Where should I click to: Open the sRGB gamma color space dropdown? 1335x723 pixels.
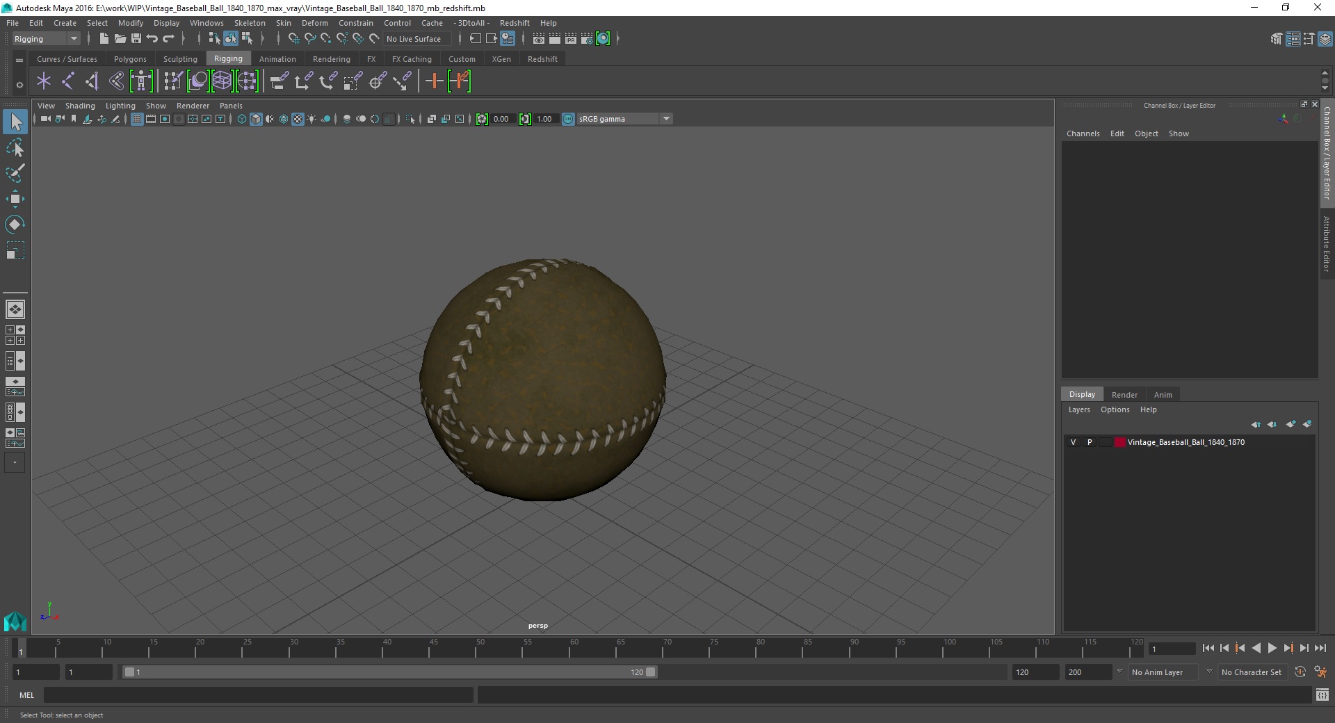[624, 119]
